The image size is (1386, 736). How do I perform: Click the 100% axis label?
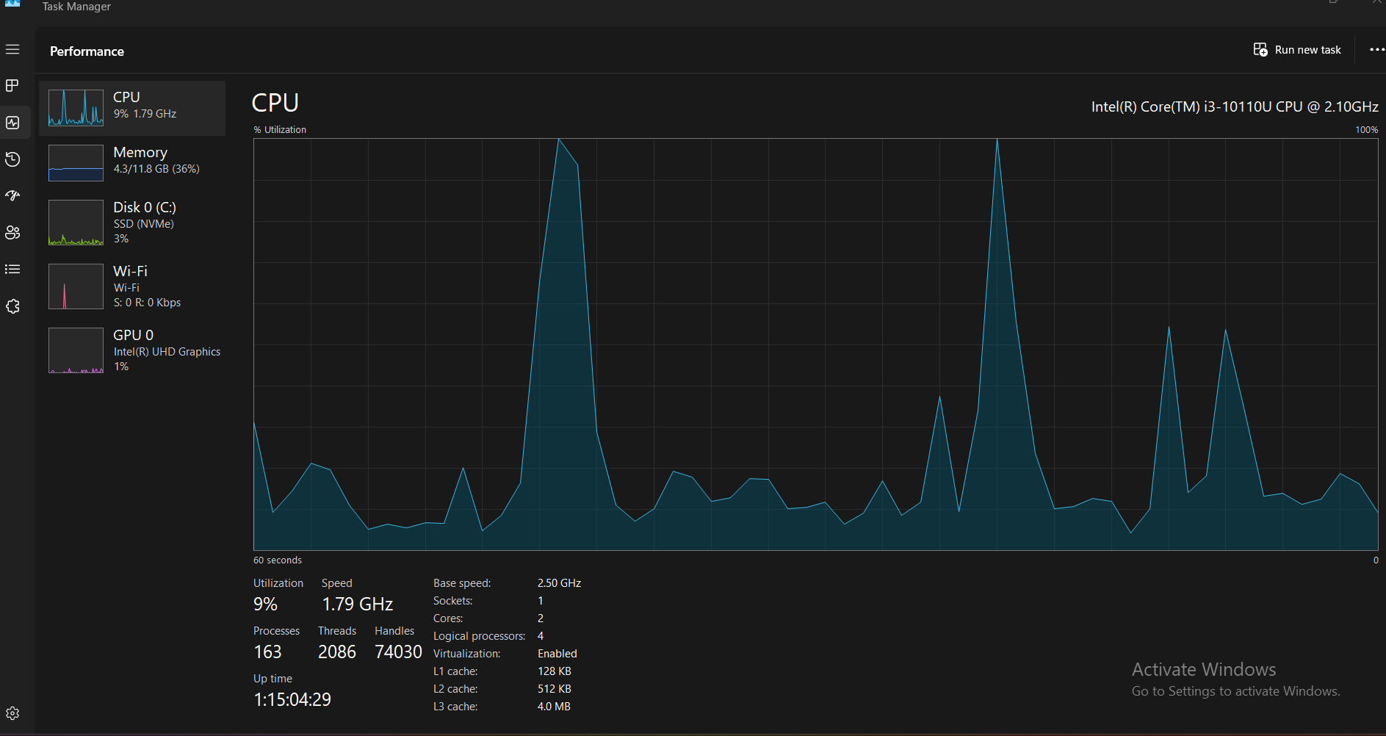coord(1367,129)
